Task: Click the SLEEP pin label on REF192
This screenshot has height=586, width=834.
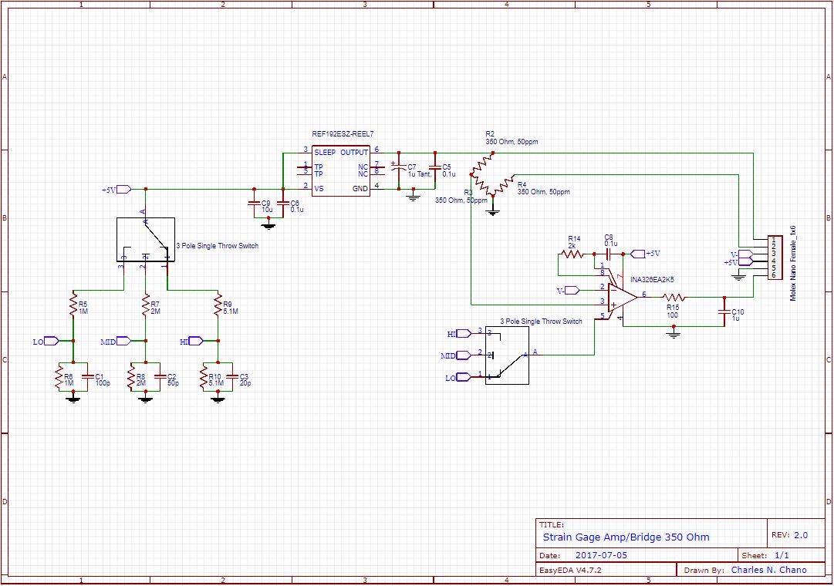Action: [325, 152]
